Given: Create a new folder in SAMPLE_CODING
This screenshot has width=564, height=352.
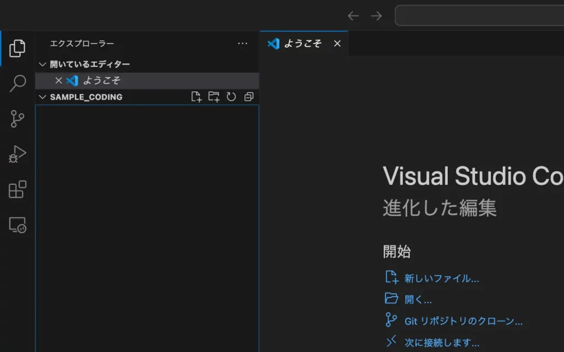Looking at the screenshot, I should pyautogui.click(x=214, y=97).
